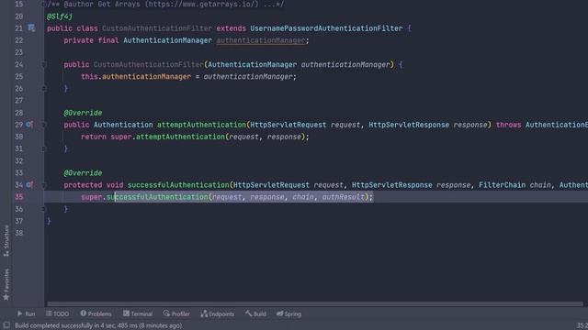Click the build completed status message

coord(98,325)
